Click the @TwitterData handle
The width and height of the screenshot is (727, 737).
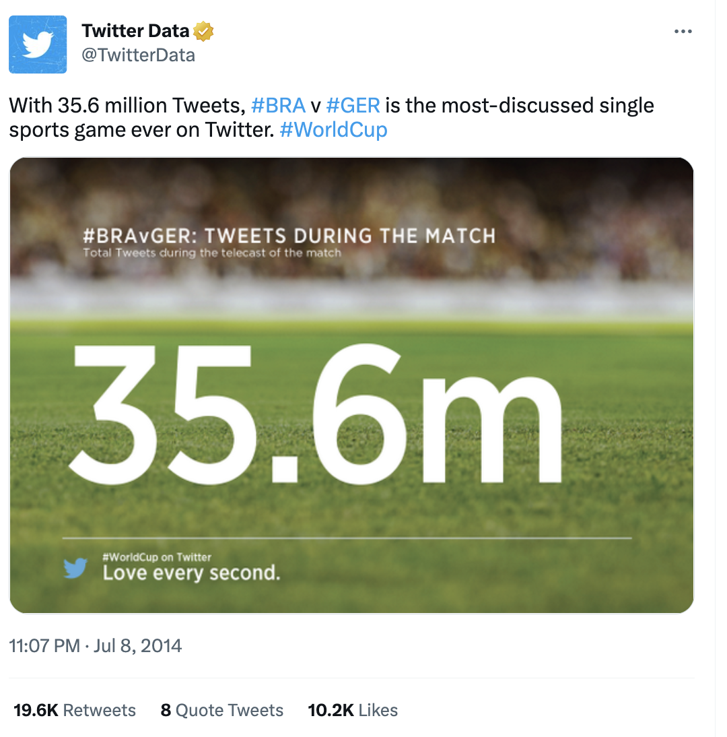click(138, 55)
